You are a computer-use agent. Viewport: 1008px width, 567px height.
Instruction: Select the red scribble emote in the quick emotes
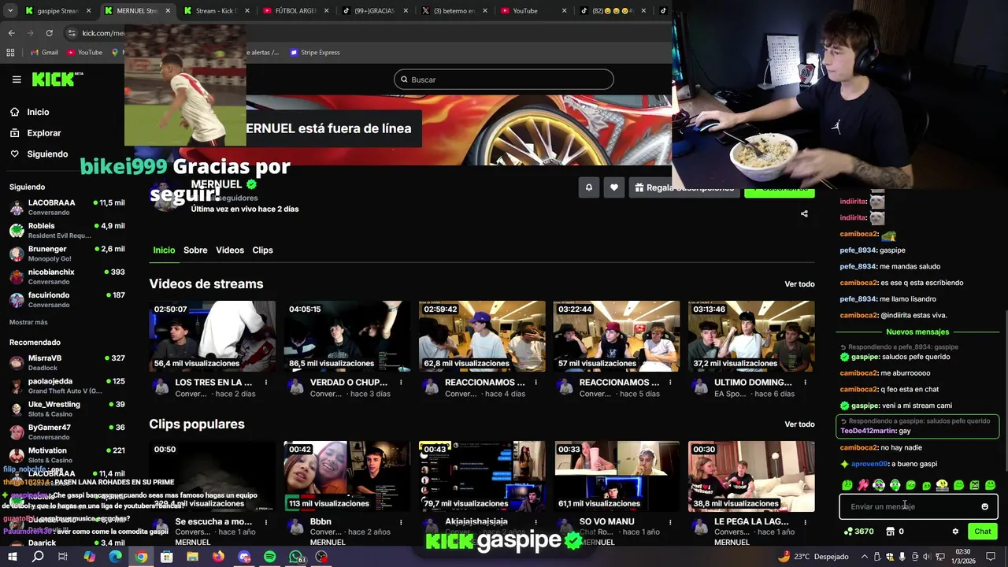pos(863,485)
